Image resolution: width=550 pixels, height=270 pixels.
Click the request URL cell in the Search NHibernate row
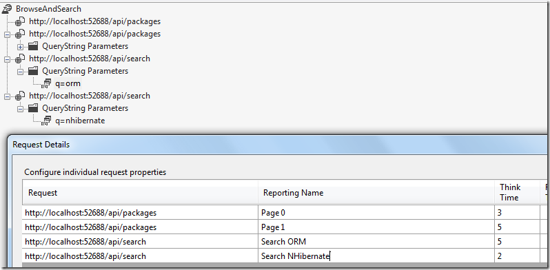click(141, 256)
